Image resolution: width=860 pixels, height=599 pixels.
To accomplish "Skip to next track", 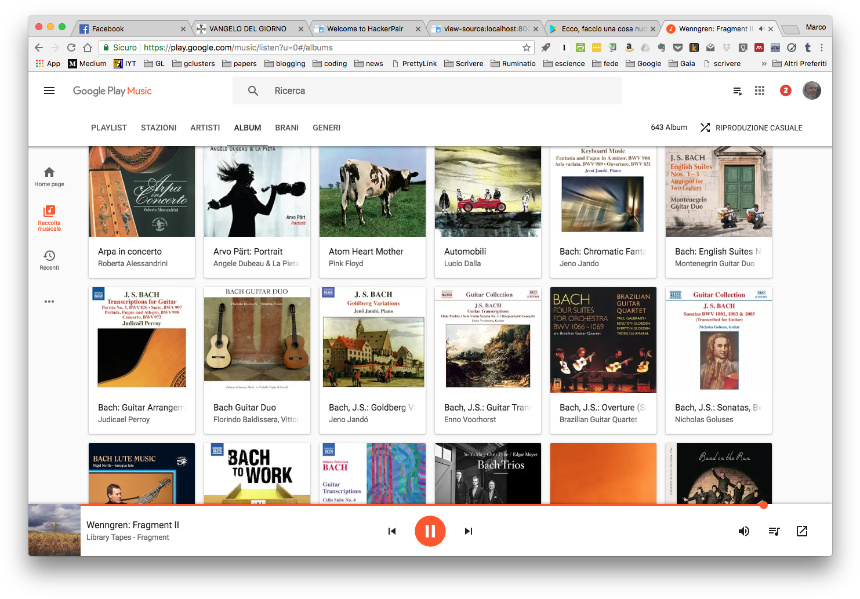I will coord(469,531).
